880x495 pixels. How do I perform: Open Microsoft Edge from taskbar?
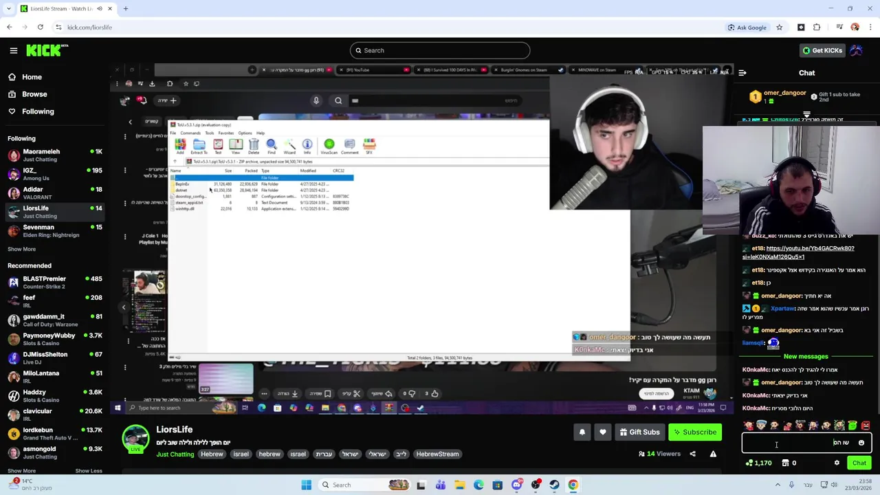(x=478, y=485)
